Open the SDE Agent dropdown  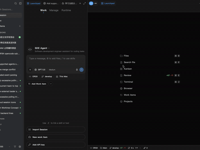(42, 48)
